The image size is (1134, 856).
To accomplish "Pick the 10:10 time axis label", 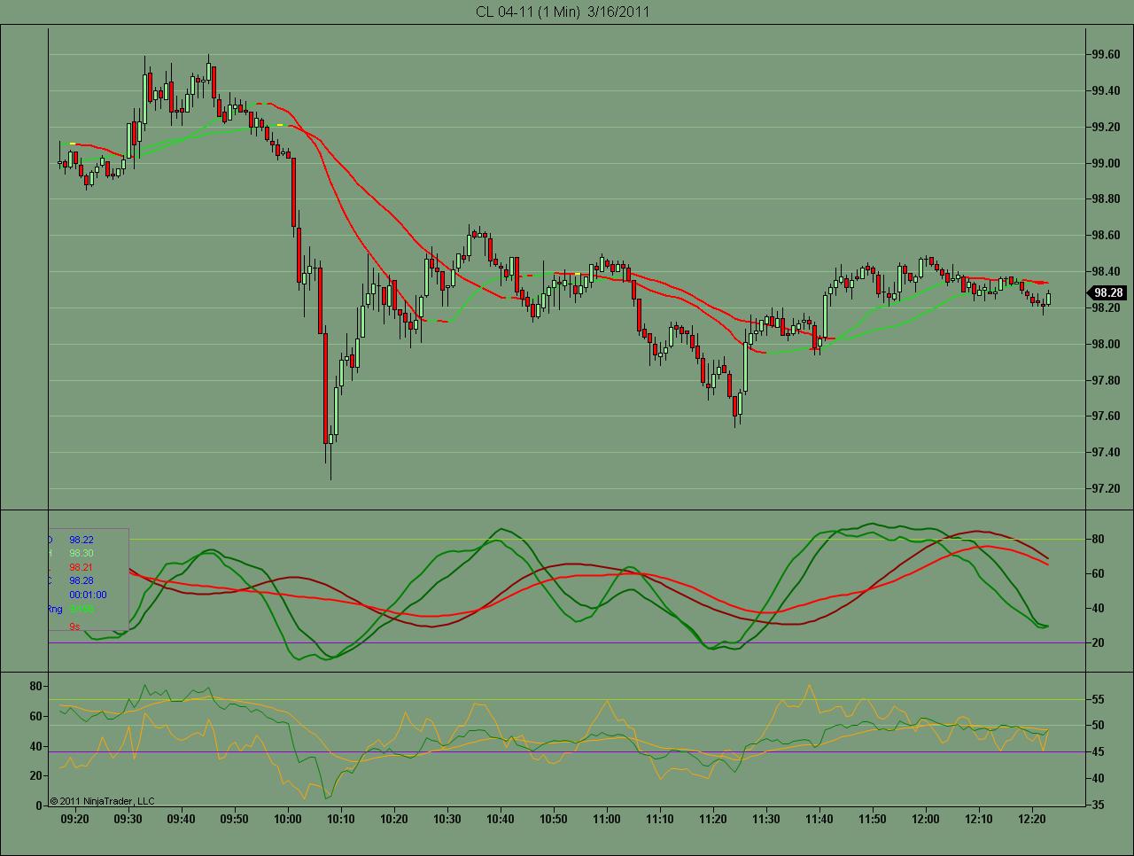I will click(x=341, y=820).
